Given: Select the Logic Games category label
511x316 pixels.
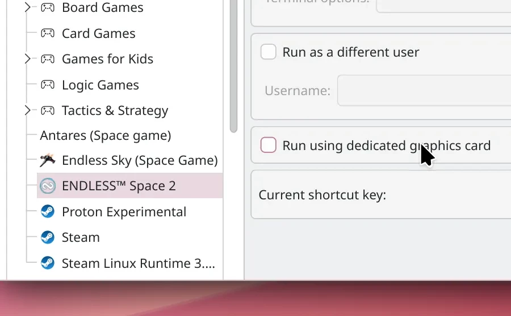Looking at the screenshot, I should [100, 85].
